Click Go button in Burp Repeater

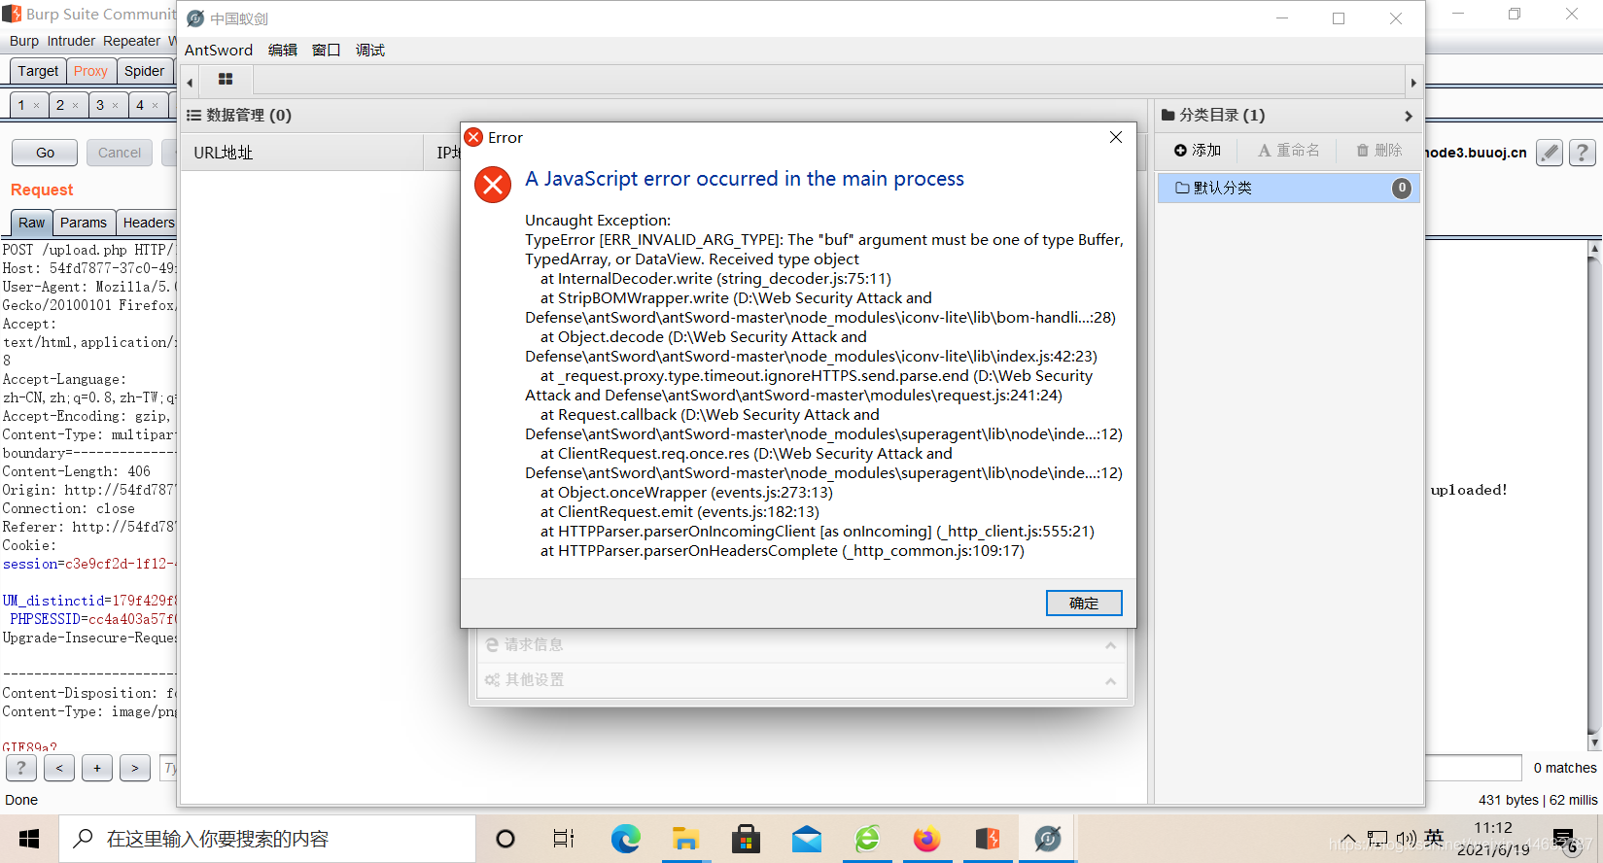[x=45, y=153]
